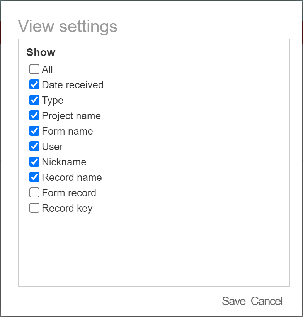Disable the Project name column
This screenshot has width=303, height=317.
pos(34,115)
